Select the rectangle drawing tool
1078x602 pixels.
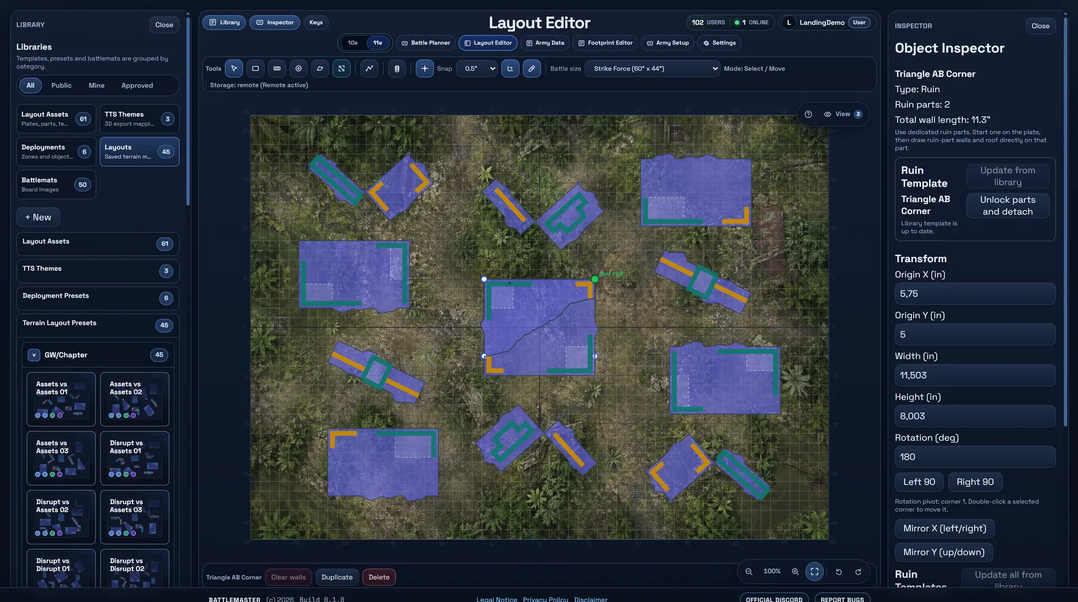pyautogui.click(x=255, y=69)
